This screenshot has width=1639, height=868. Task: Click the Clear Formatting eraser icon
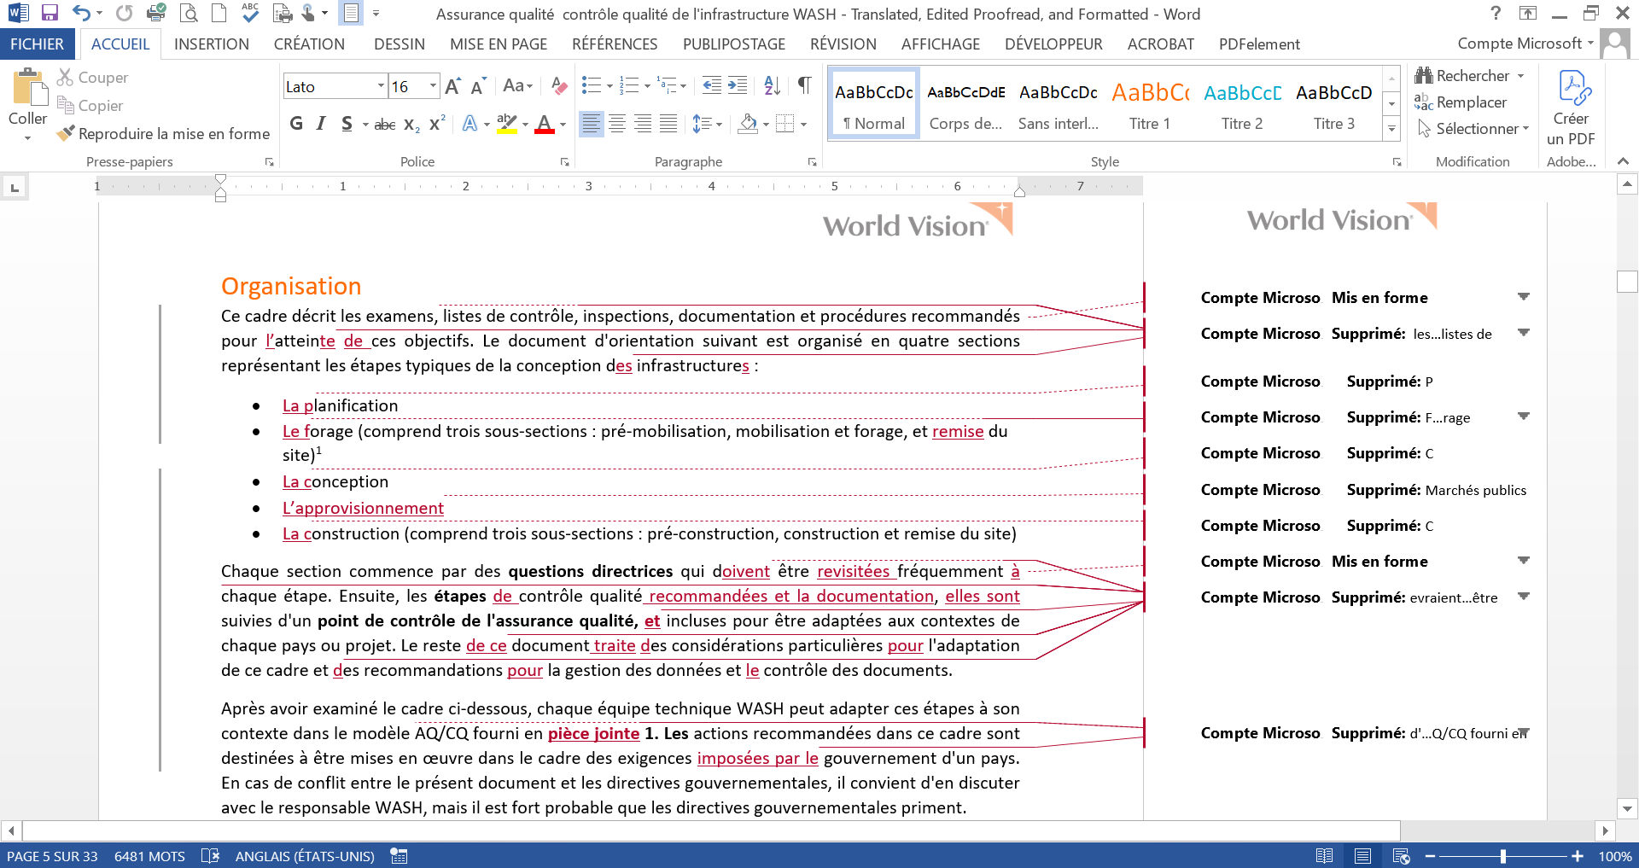pos(559,85)
